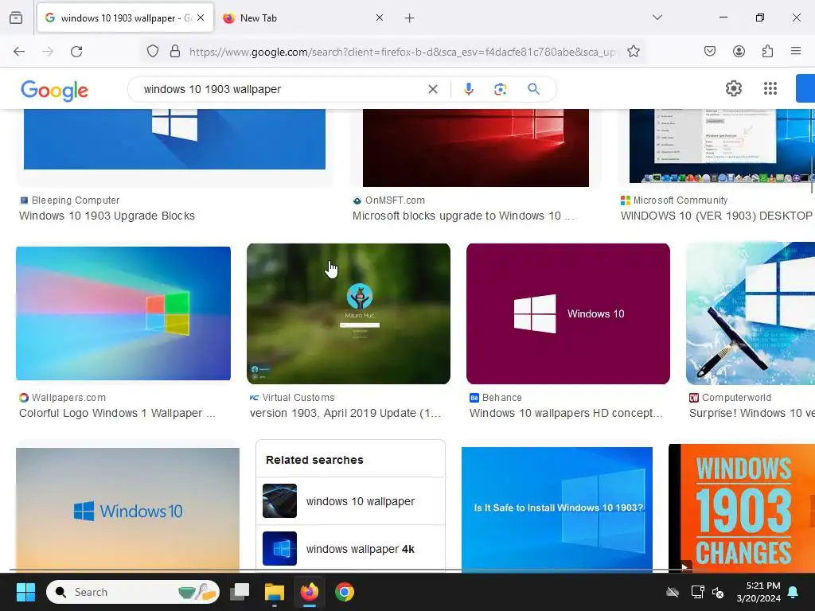Open the muted volume tray icon
Screen dimensions: 815x611
[719, 593]
